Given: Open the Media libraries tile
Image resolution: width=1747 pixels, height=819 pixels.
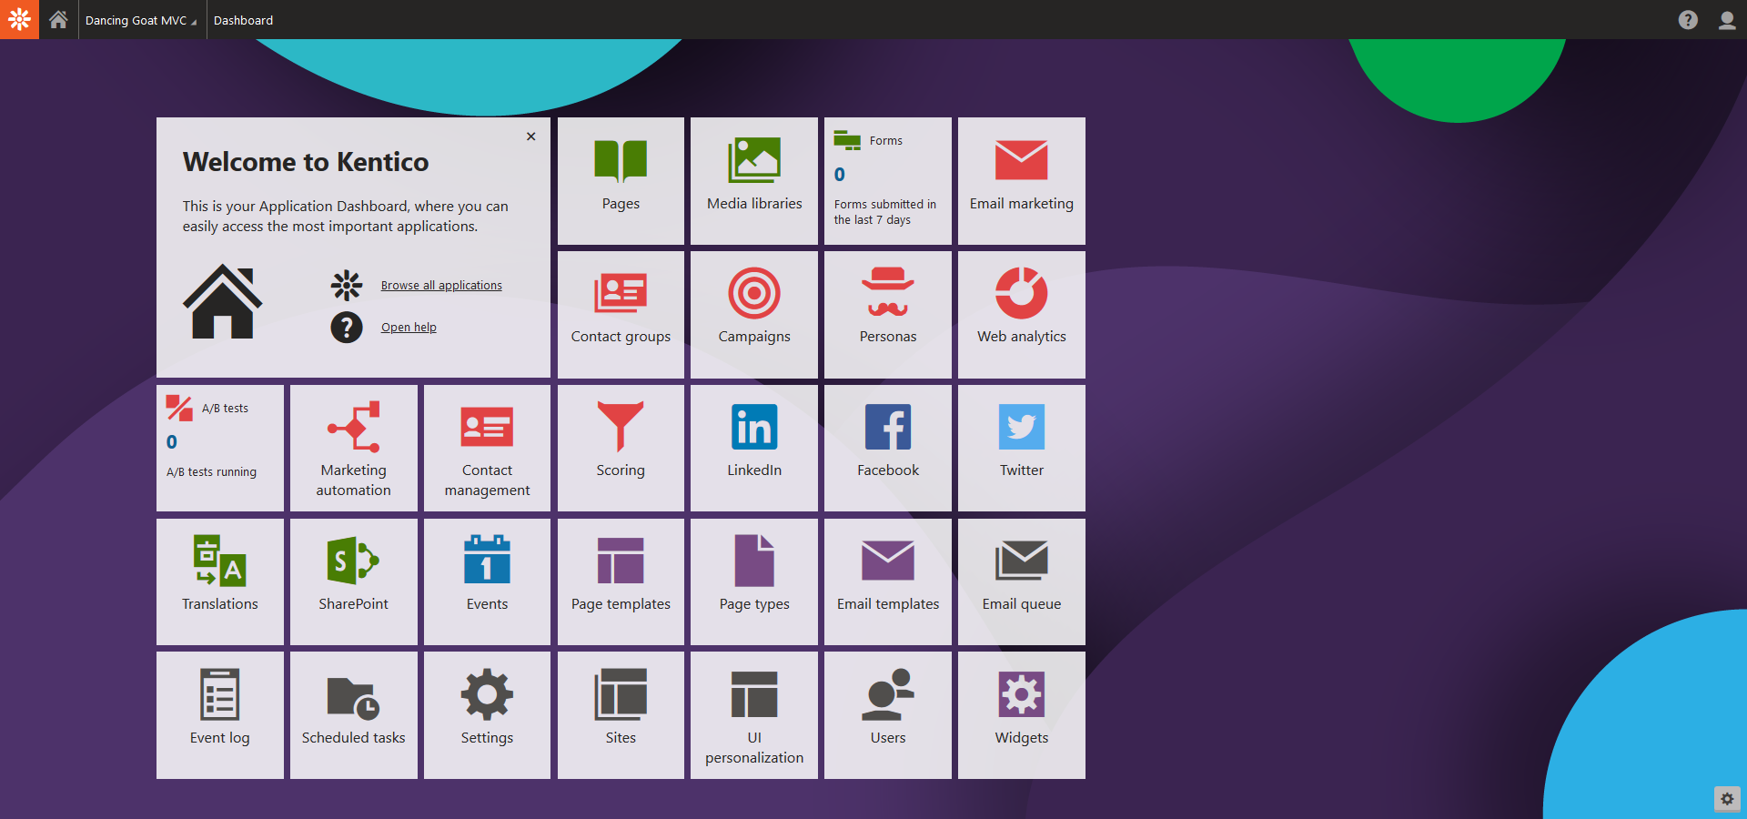Looking at the screenshot, I should (754, 180).
